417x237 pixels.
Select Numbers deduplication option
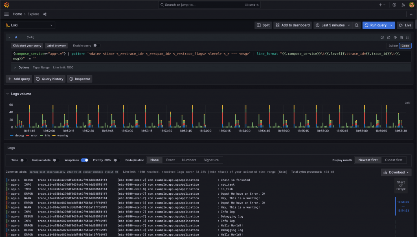tap(189, 160)
